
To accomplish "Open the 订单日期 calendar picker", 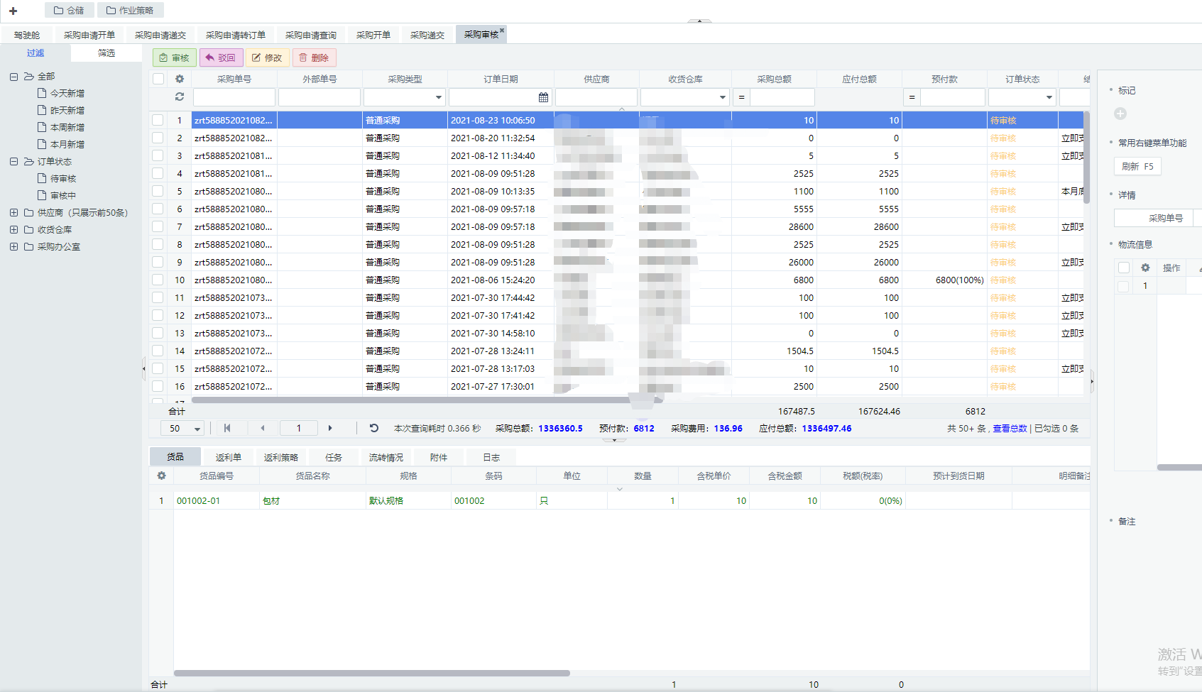I will click(543, 97).
